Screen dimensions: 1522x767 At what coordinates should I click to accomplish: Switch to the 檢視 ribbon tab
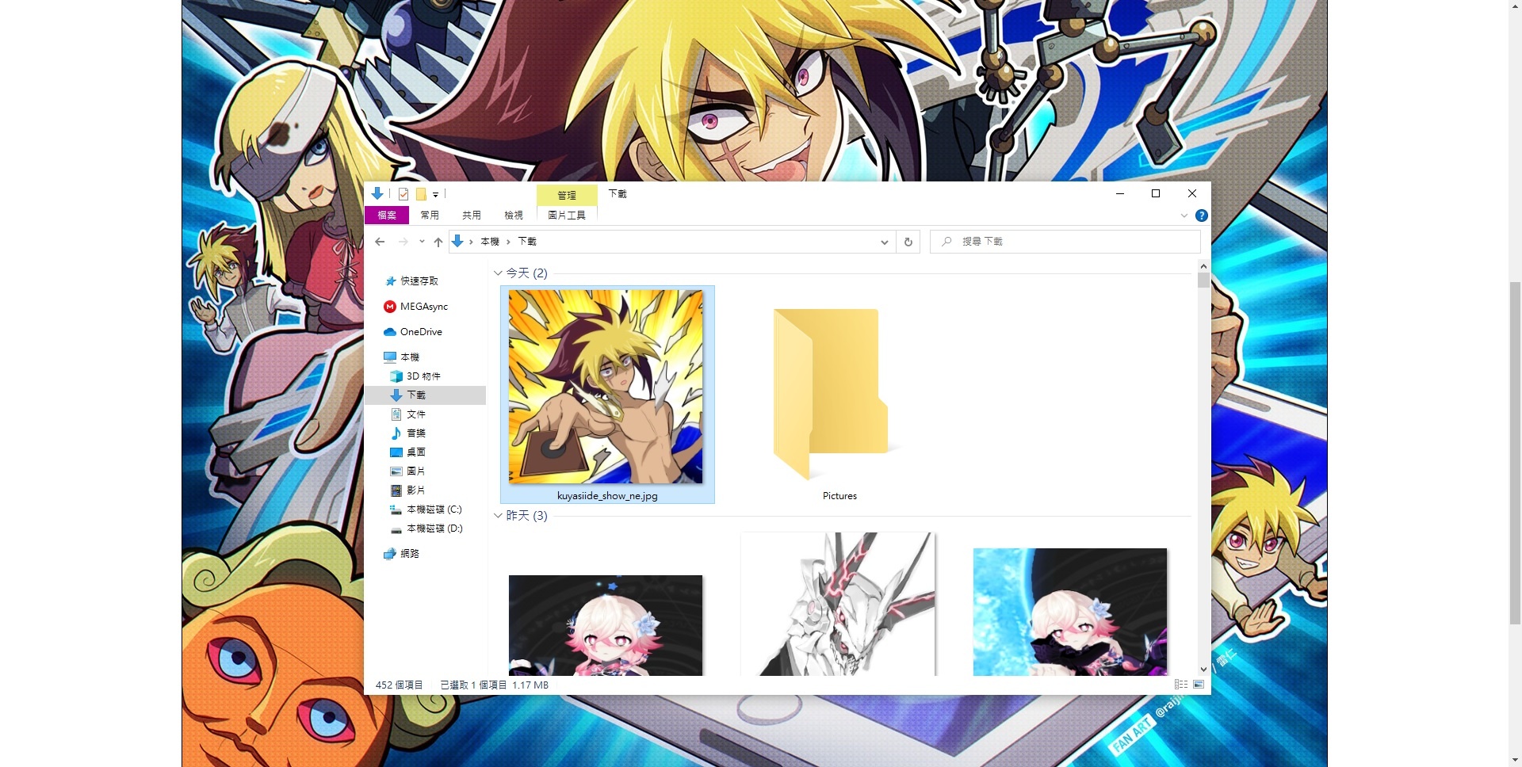click(x=514, y=215)
